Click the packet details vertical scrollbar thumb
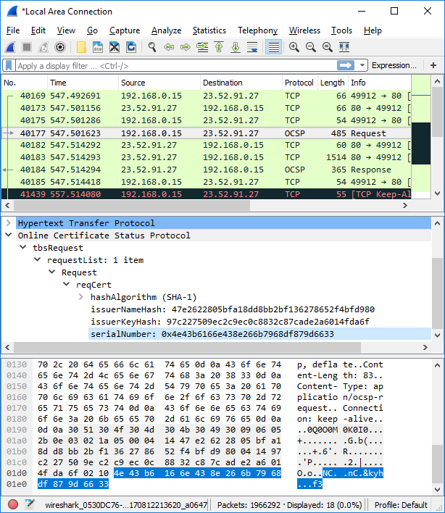This screenshot has height=513, width=445. tap(437, 293)
